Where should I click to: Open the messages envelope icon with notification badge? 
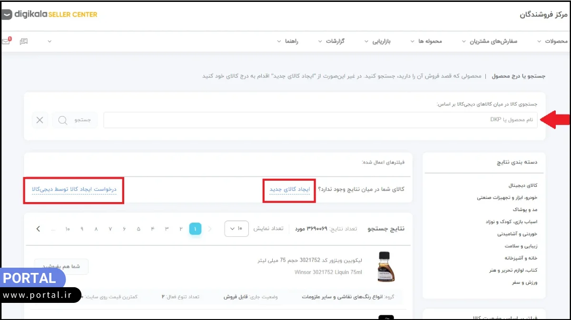(6, 41)
